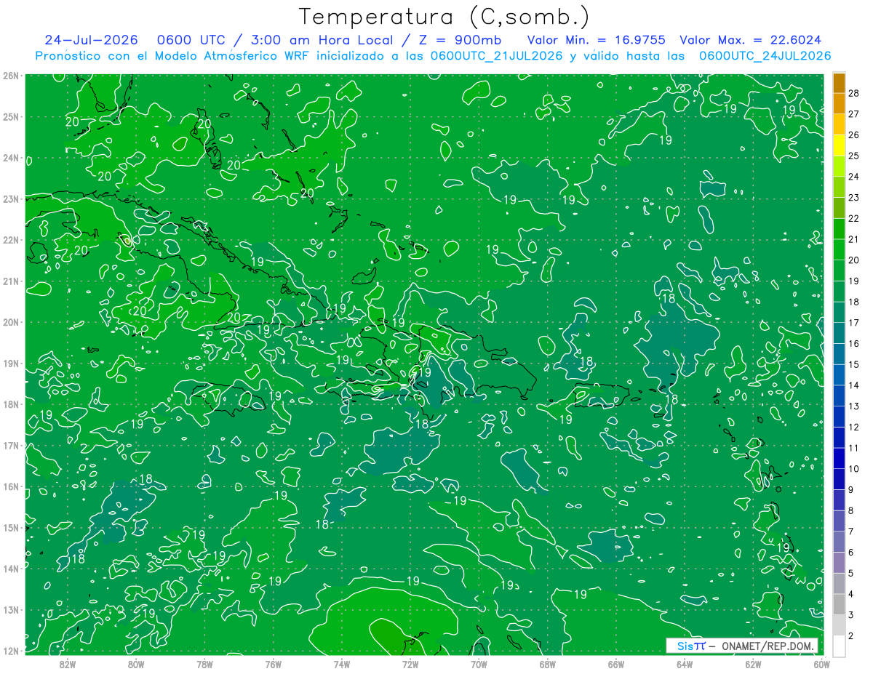
Task: Click the '17N' latitude axis label
Action: (10, 446)
